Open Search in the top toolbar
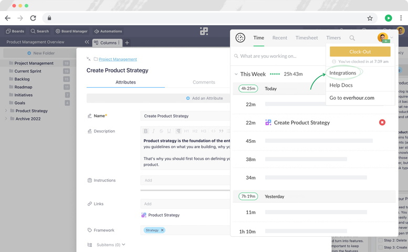 point(39,31)
